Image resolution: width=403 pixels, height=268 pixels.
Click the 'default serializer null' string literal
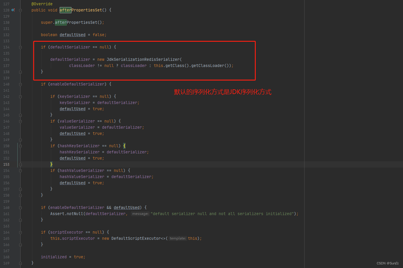223,214
